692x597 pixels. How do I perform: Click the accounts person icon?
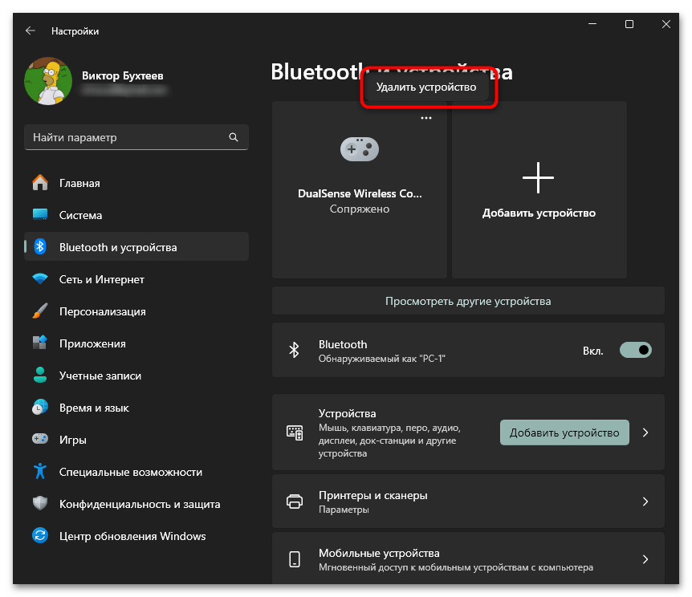[x=40, y=375]
